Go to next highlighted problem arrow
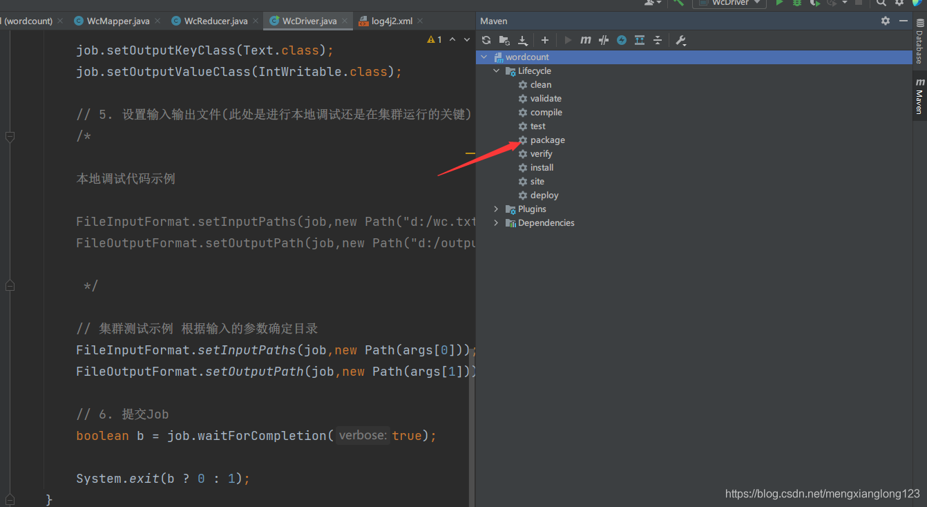Image resolution: width=927 pixels, height=507 pixels. [466, 40]
